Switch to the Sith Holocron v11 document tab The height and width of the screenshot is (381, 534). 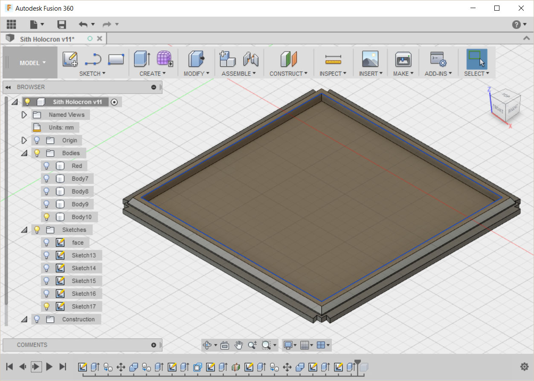pos(47,38)
